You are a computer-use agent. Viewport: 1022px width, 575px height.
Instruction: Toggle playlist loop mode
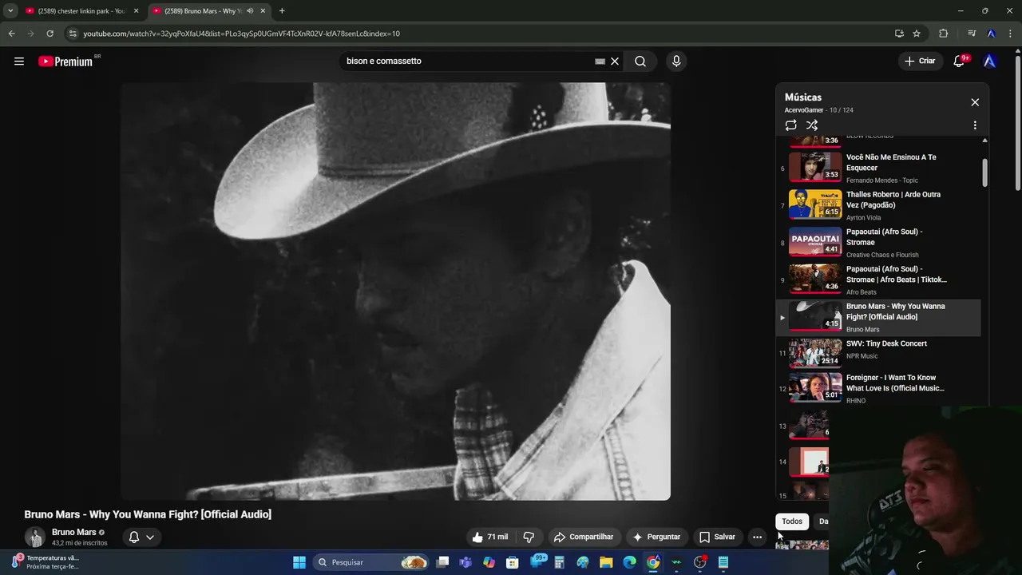[790, 125]
